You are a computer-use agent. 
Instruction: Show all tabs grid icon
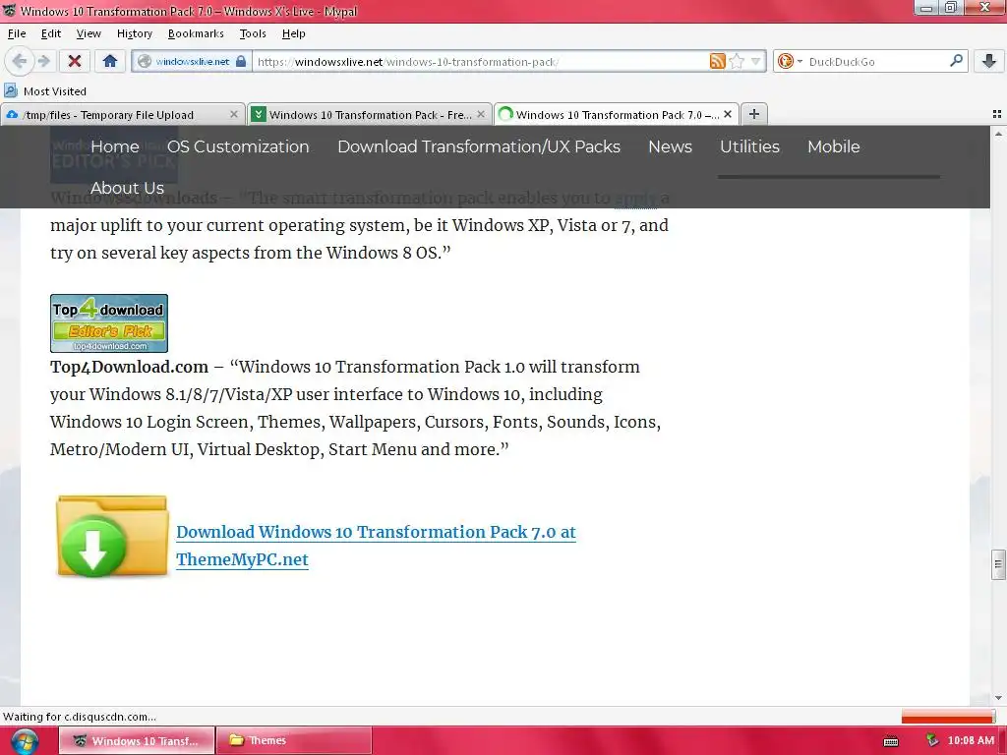pos(997,114)
